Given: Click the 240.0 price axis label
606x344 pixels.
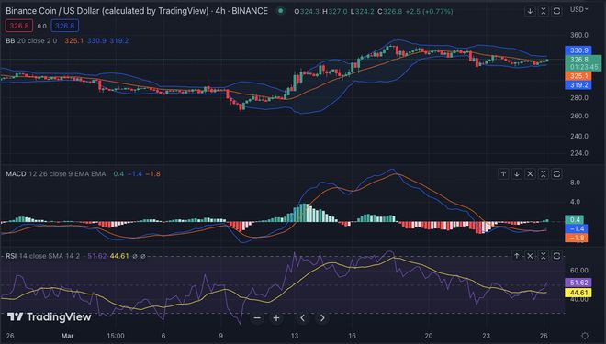Looking at the screenshot, I should pyautogui.click(x=579, y=137).
